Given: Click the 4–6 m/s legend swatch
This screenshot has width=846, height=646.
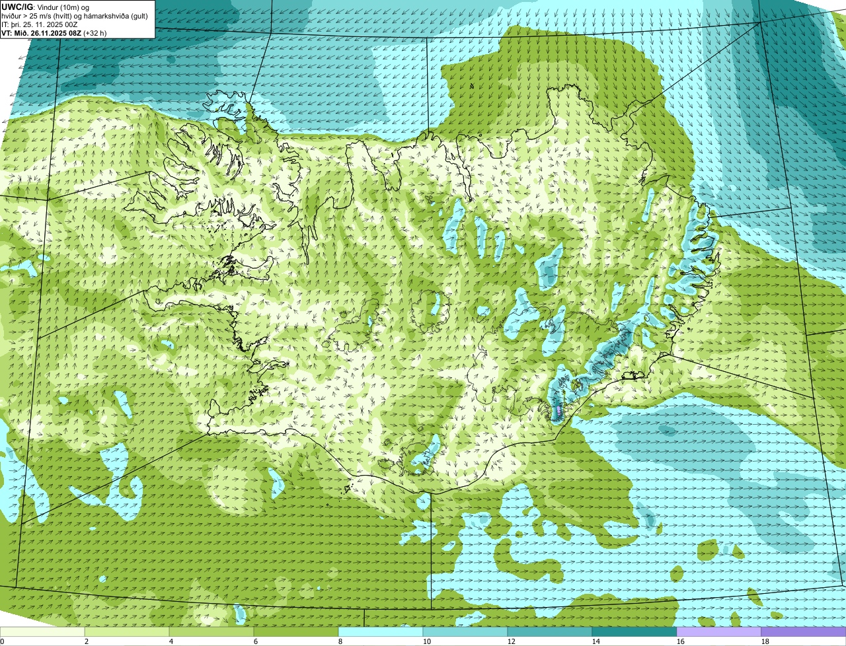Looking at the screenshot, I should [x=211, y=632].
